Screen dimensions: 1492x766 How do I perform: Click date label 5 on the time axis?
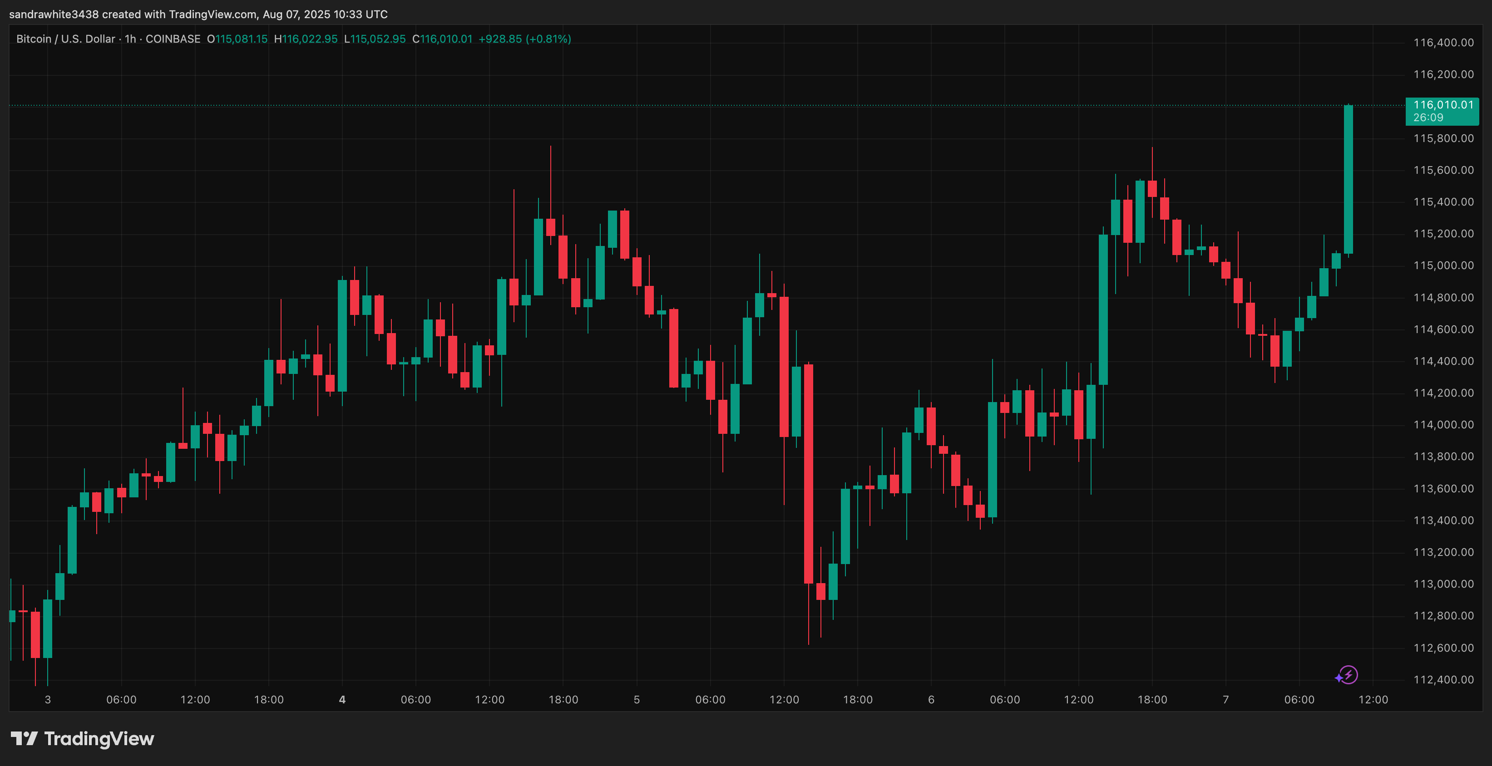click(637, 699)
